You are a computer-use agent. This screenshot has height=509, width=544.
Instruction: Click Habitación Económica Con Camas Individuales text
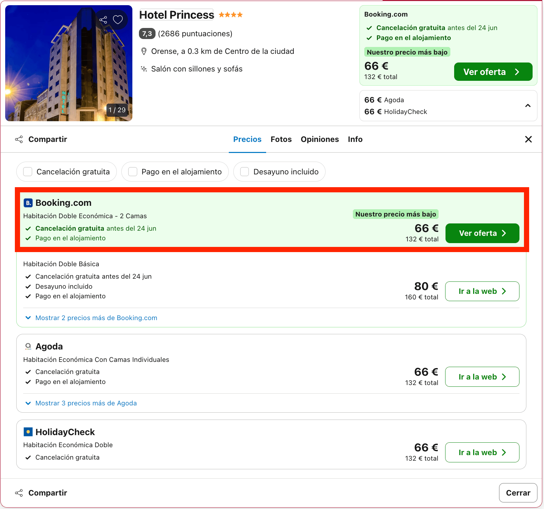(x=96, y=359)
